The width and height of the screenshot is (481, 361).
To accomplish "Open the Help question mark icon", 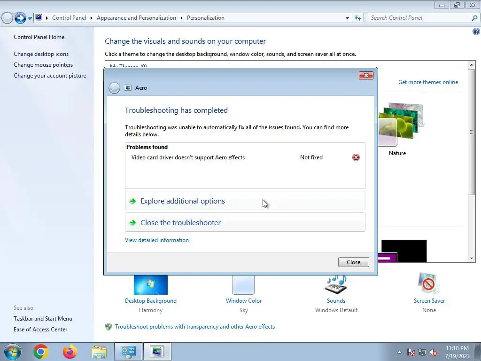I will pos(476,31).
